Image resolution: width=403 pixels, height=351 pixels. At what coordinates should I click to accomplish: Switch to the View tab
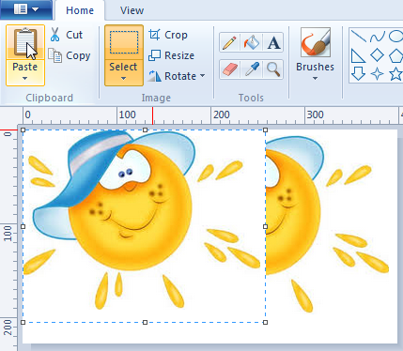(x=132, y=10)
